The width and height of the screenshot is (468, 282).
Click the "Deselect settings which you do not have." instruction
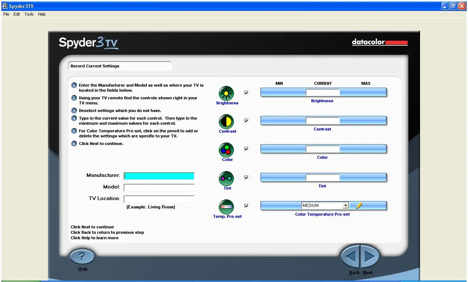click(120, 111)
